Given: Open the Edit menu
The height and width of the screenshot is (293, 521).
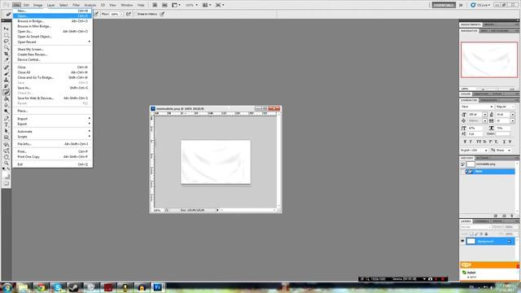Looking at the screenshot, I should click(x=26, y=5).
